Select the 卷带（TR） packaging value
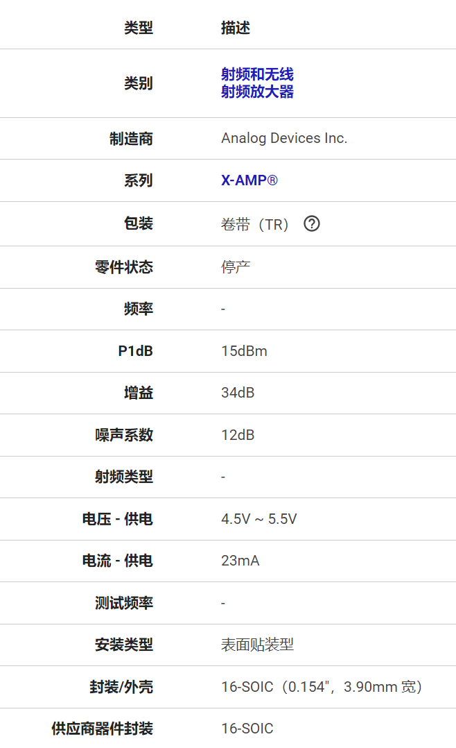 point(254,224)
